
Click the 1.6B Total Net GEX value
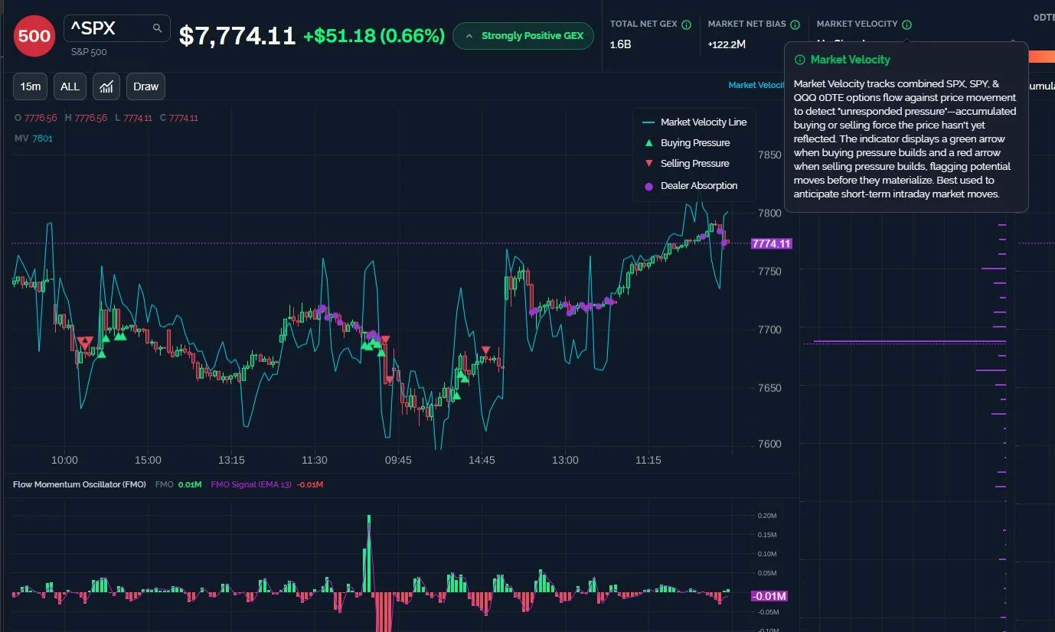(x=621, y=45)
